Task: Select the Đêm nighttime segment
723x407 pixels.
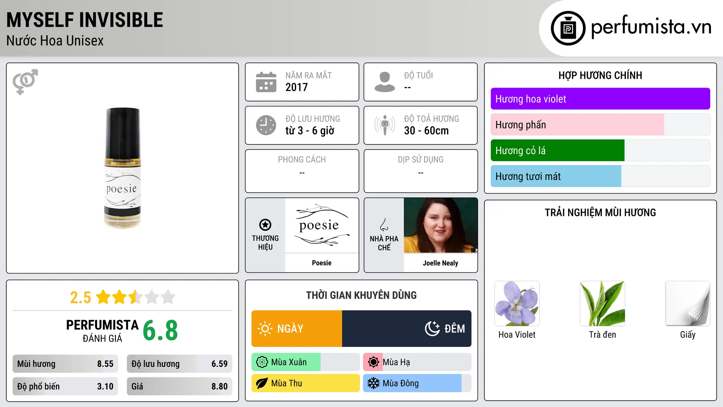Action: tap(407, 329)
